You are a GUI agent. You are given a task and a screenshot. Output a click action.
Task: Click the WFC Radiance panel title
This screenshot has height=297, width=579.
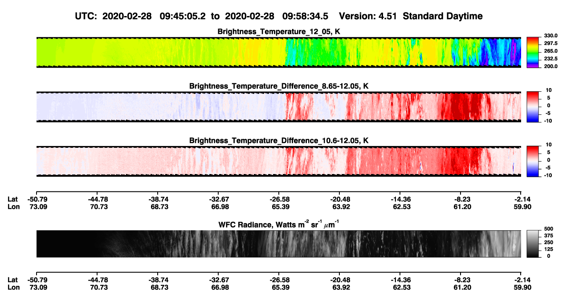[279, 225]
